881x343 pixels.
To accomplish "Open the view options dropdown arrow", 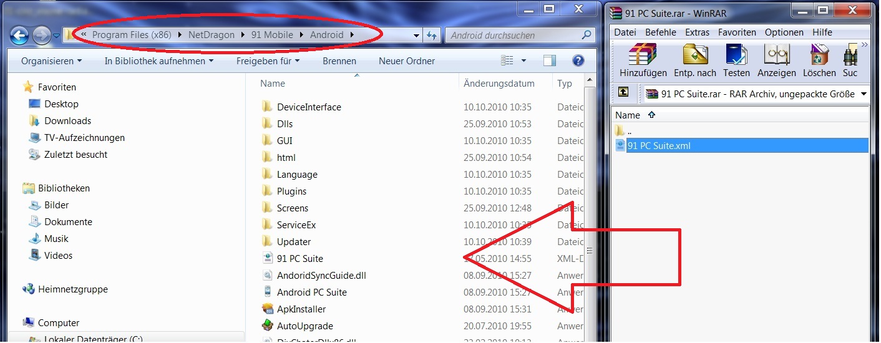I will [523, 61].
